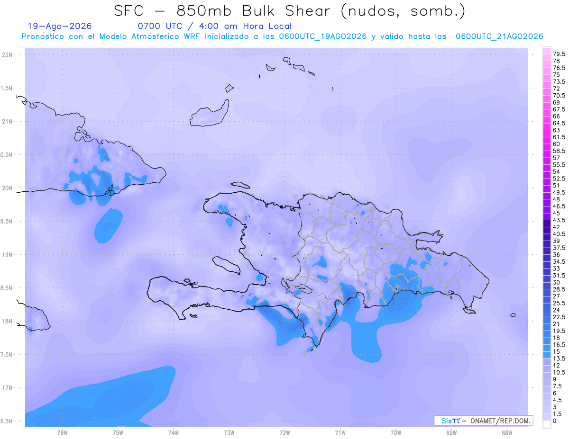Click the '76W' longitude label
The image size is (569, 439).
click(x=62, y=433)
